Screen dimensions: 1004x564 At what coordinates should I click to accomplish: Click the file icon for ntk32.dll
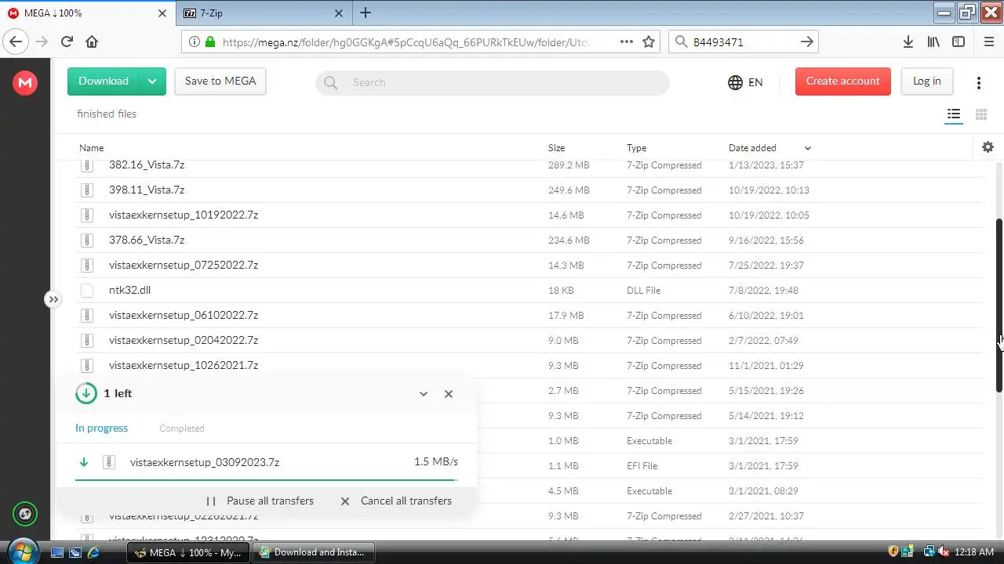point(87,290)
